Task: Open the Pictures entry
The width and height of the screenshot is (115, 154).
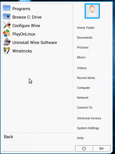Action: (83, 47)
